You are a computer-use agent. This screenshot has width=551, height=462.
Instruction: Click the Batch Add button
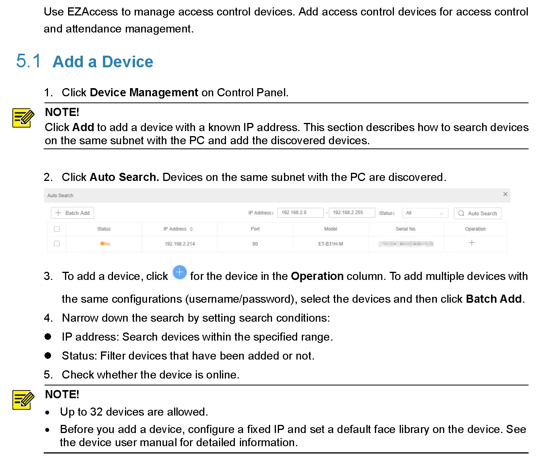click(x=72, y=213)
